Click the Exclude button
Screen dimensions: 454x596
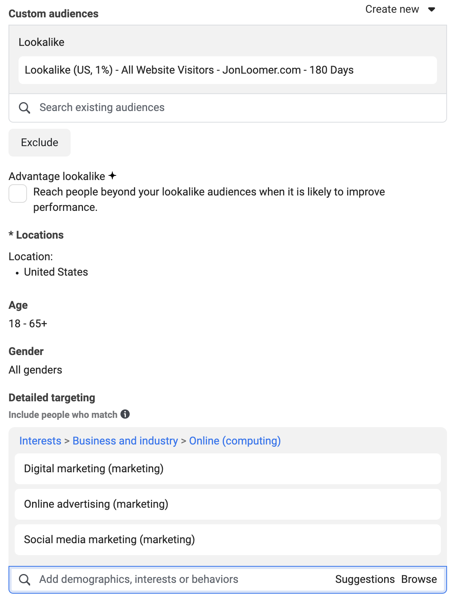point(40,143)
